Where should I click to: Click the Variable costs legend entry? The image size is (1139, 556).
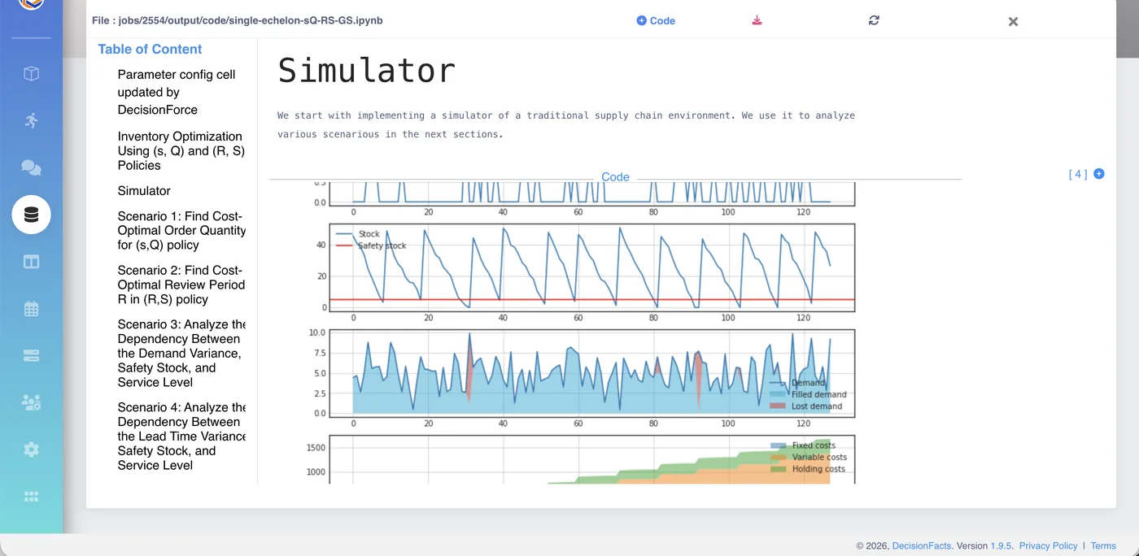809,458
